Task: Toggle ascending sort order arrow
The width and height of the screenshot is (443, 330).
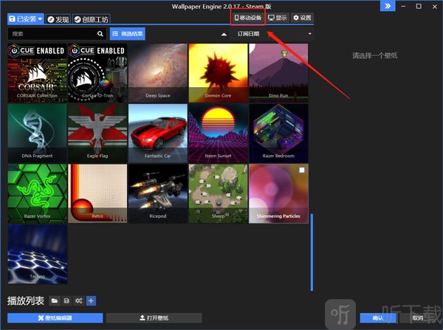Action: (224, 34)
